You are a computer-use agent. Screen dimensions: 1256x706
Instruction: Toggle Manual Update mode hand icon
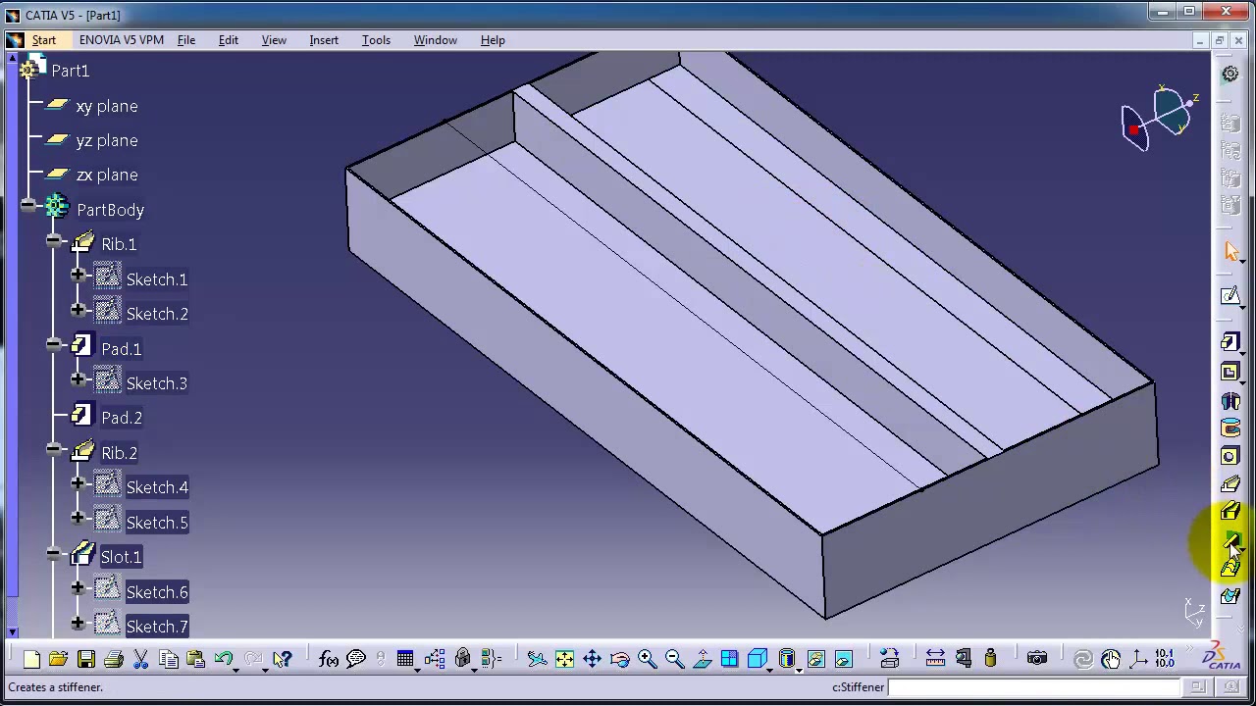click(1111, 659)
